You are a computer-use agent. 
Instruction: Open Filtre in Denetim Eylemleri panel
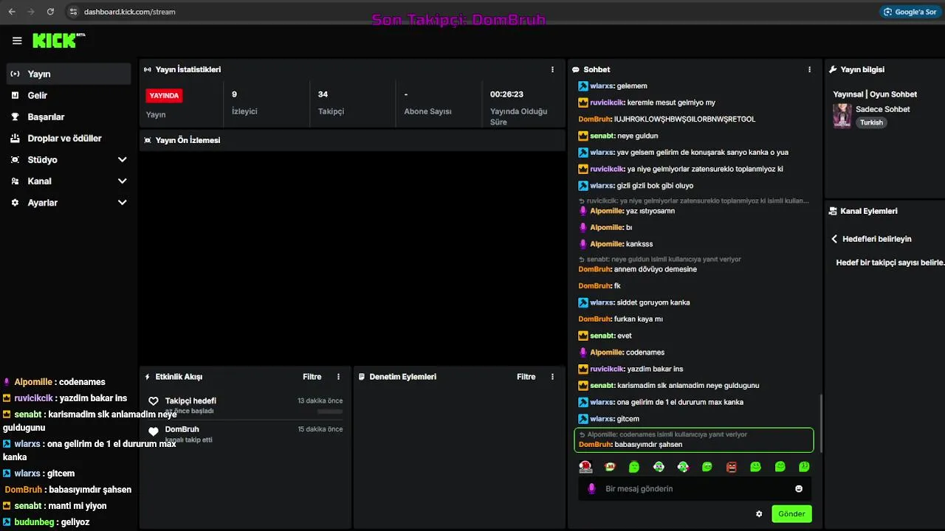tap(526, 377)
